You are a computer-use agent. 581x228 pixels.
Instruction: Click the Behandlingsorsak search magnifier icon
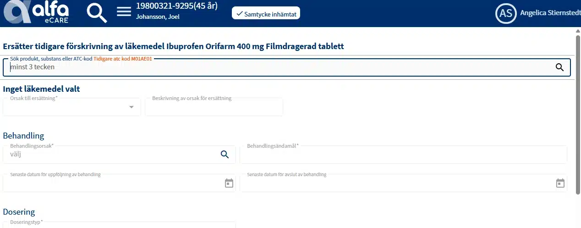[225, 155]
